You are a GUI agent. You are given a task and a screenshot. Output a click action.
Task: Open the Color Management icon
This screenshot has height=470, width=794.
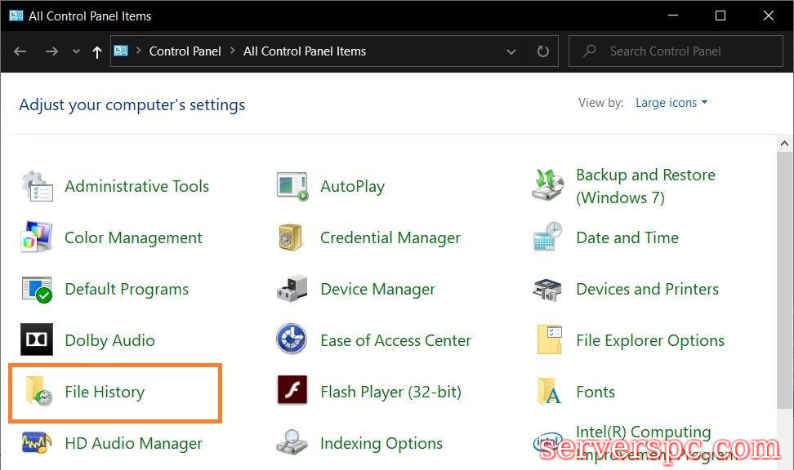pos(37,238)
